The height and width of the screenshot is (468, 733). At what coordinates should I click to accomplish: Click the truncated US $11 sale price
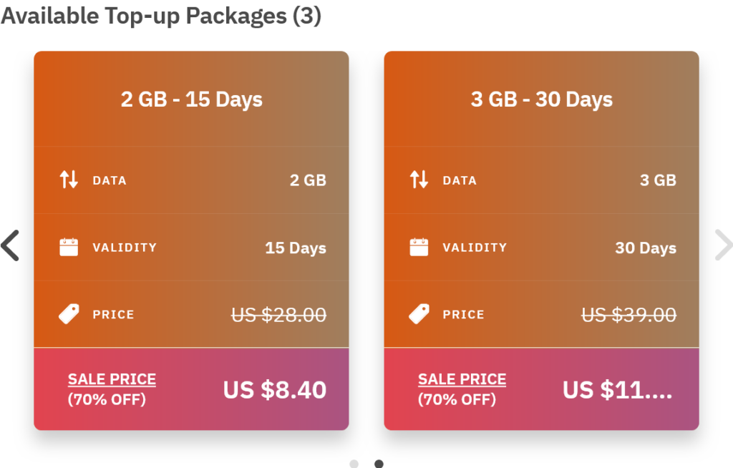pos(618,390)
